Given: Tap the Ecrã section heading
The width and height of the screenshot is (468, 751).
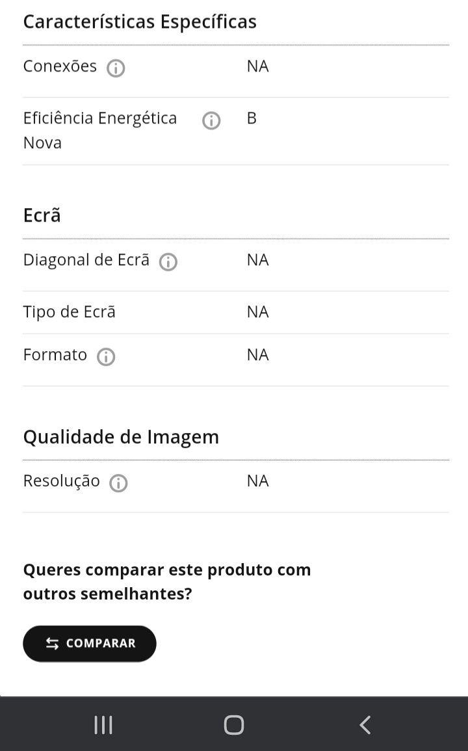Looking at the screenshot, I should tap(42, 215).
